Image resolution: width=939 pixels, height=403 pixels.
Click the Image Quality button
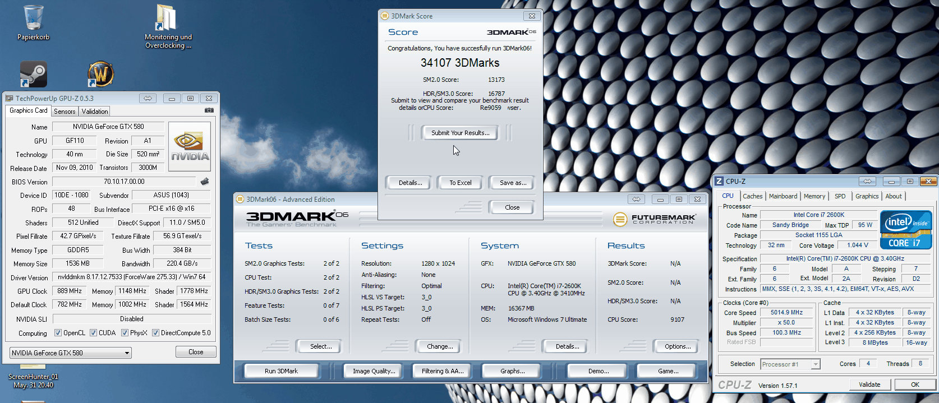tap(374, 371)
